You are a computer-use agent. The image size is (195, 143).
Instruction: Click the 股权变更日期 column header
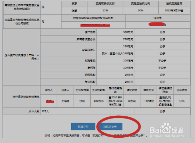(174, 4)
